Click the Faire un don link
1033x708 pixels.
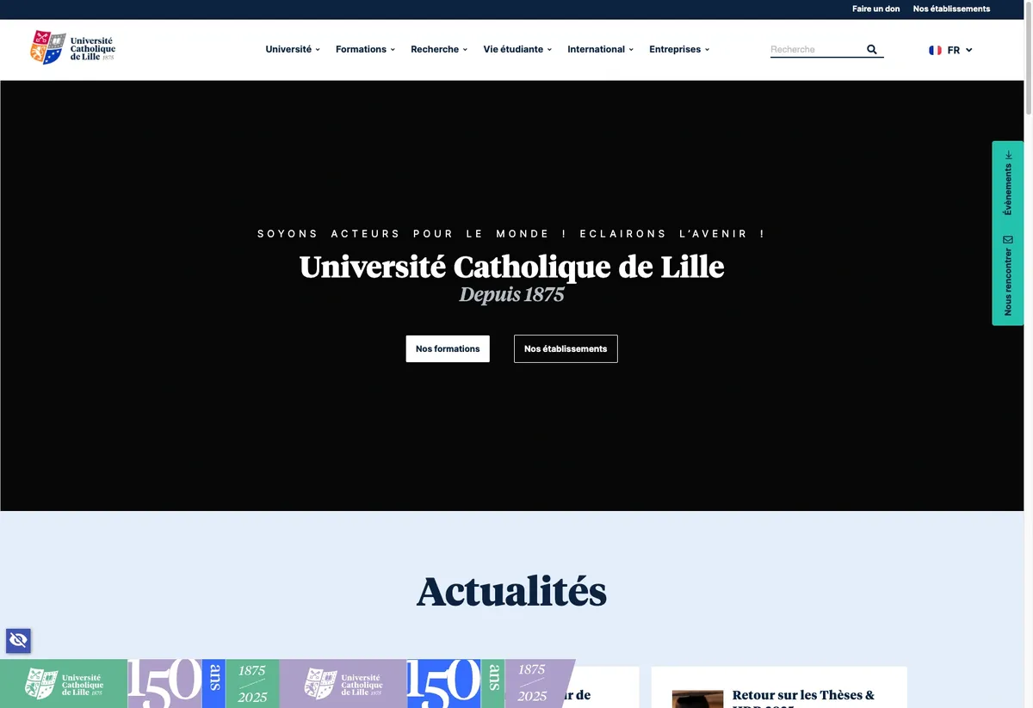coord(875,9)
